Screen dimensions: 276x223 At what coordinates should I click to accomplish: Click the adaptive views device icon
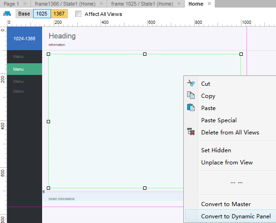coord(7,14)
